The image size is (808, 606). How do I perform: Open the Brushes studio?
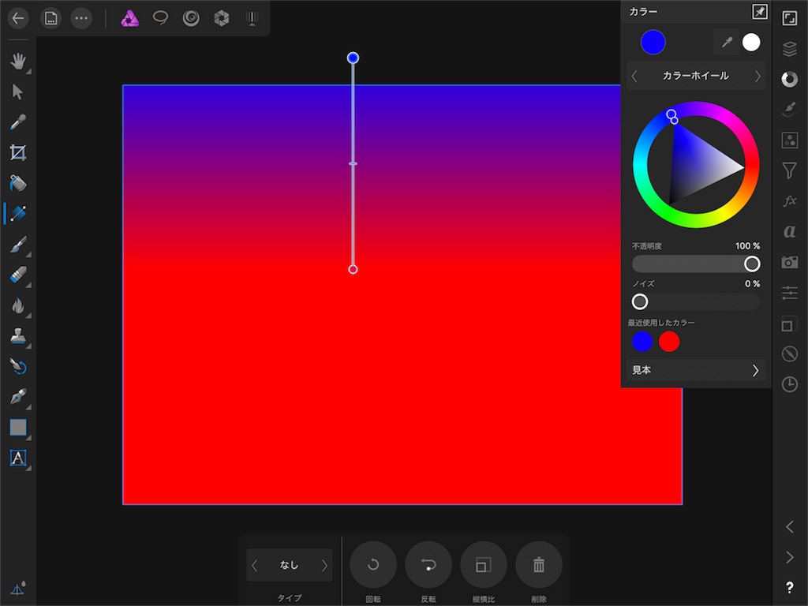[x=789, y=110]
